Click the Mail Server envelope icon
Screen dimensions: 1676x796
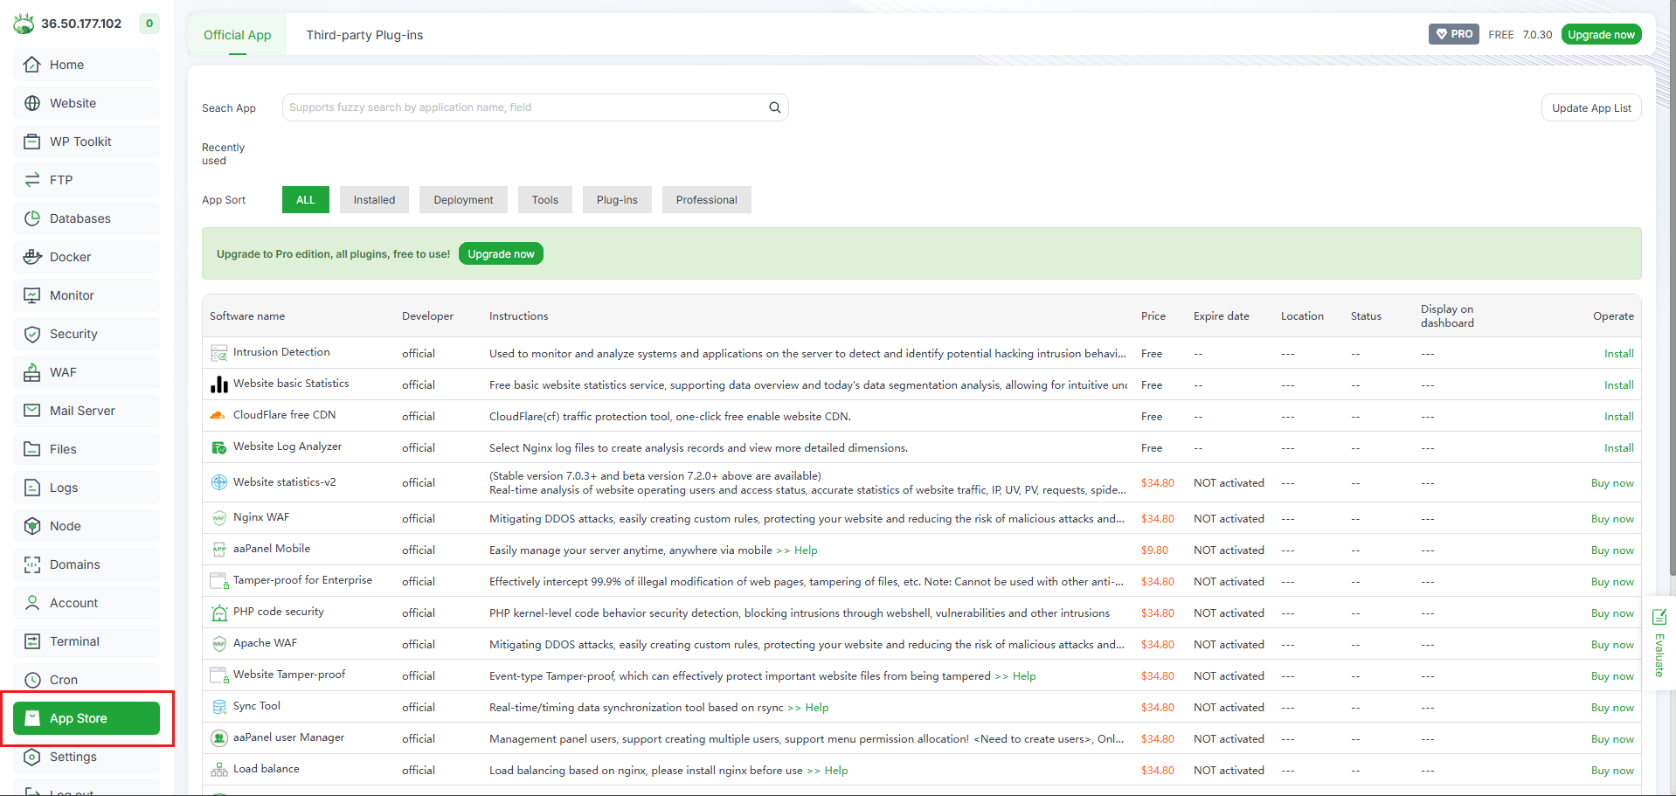(32, 411)
